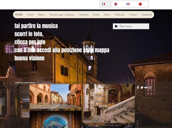Viewport: 172px width, 128px height.
Task: Click 'con il link accedi alla posizione' text
Action: click(x=48, y=50)
